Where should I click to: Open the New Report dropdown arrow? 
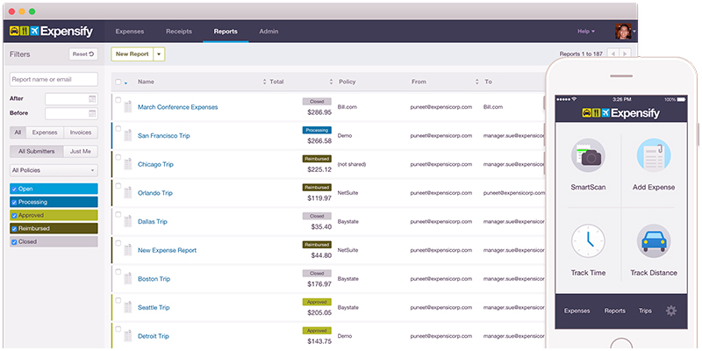(159, 54)
